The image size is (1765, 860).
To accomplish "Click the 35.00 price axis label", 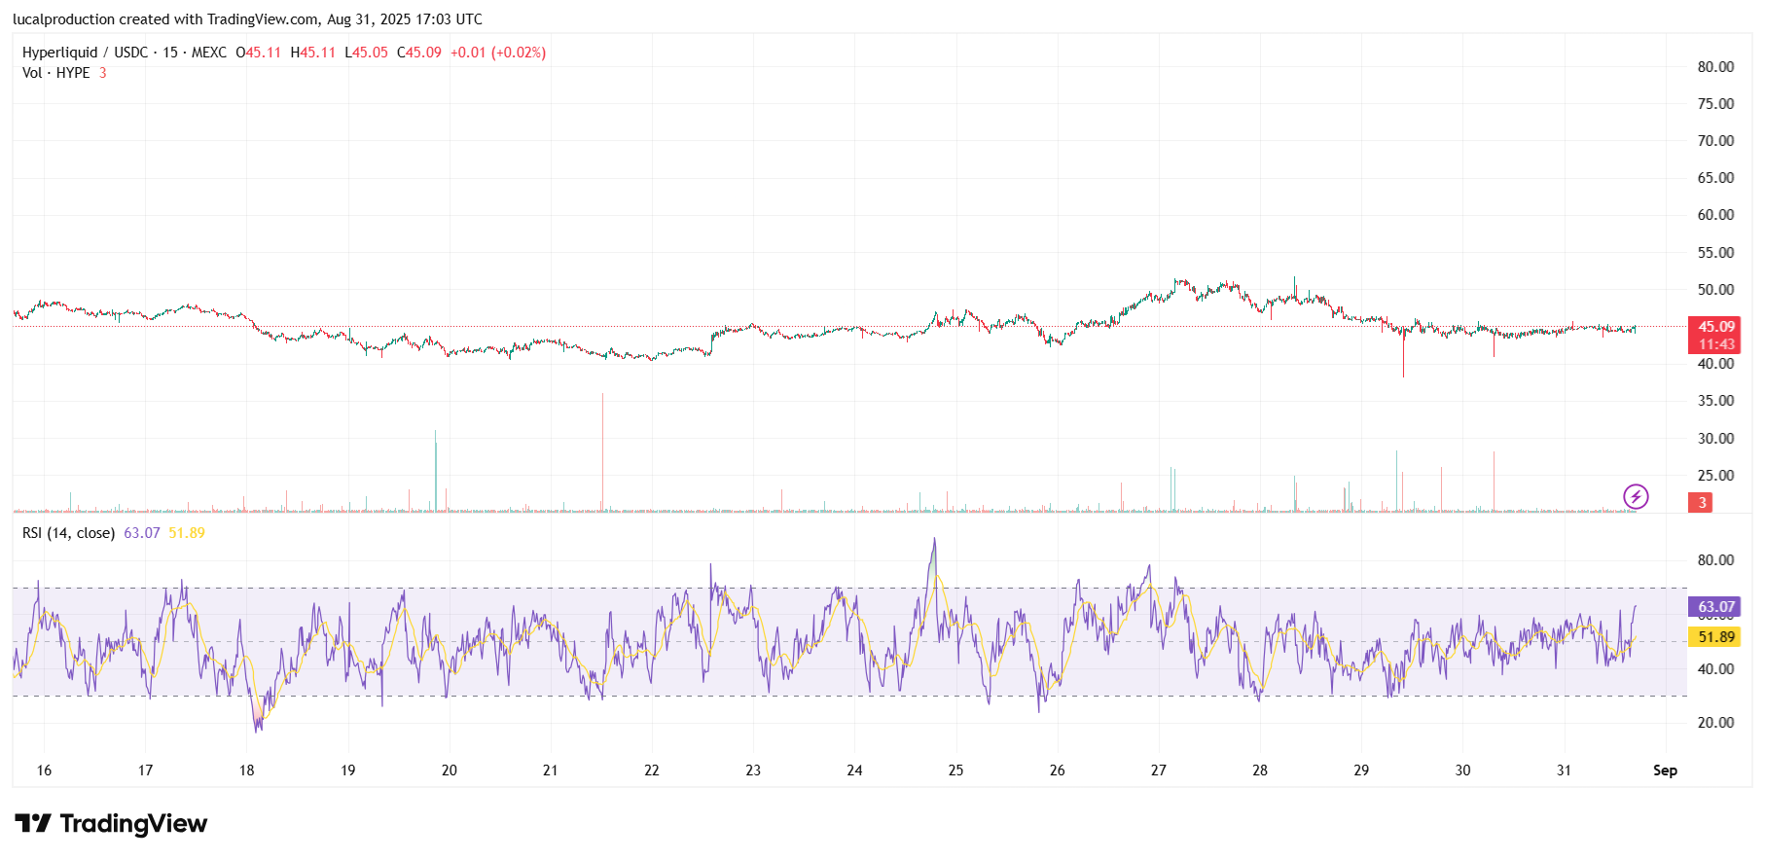I will (1715, 401).
